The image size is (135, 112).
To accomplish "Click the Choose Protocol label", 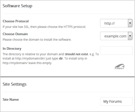I will pyautogui.click(x=16, y=21).
